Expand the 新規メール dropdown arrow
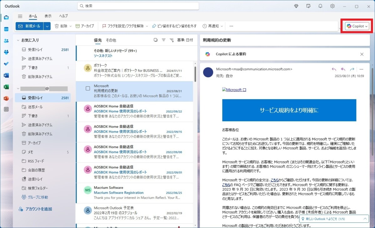This screenshot has height=228, width=375. 47,26
